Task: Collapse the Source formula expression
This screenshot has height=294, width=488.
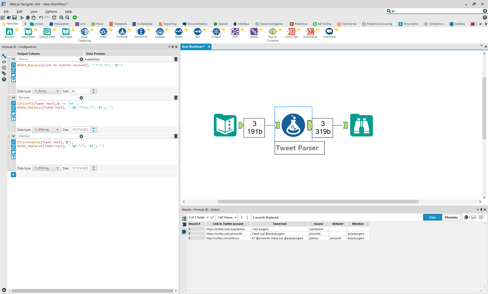Action: [x=13, y=59]
